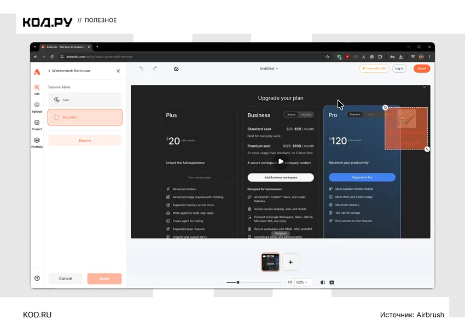The height and width of the screenshot is (331, 465).
Task: Close the Watermark Remover panel
Action: (118, 71)
